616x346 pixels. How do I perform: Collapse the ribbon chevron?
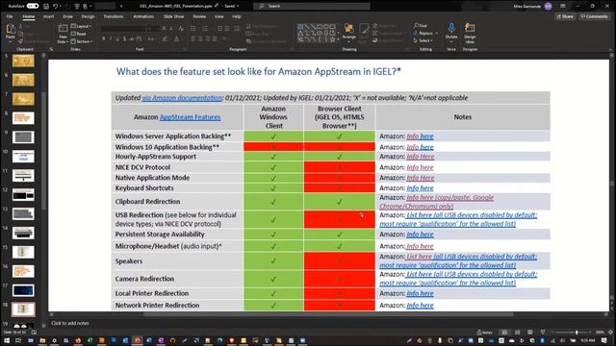click(x=610, y=49)
